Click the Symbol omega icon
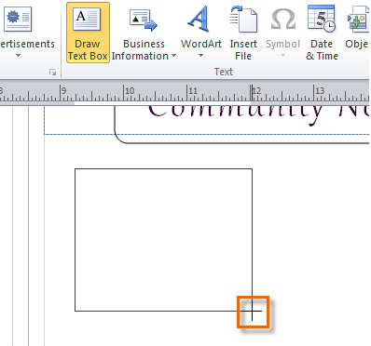 click(282, 20)
